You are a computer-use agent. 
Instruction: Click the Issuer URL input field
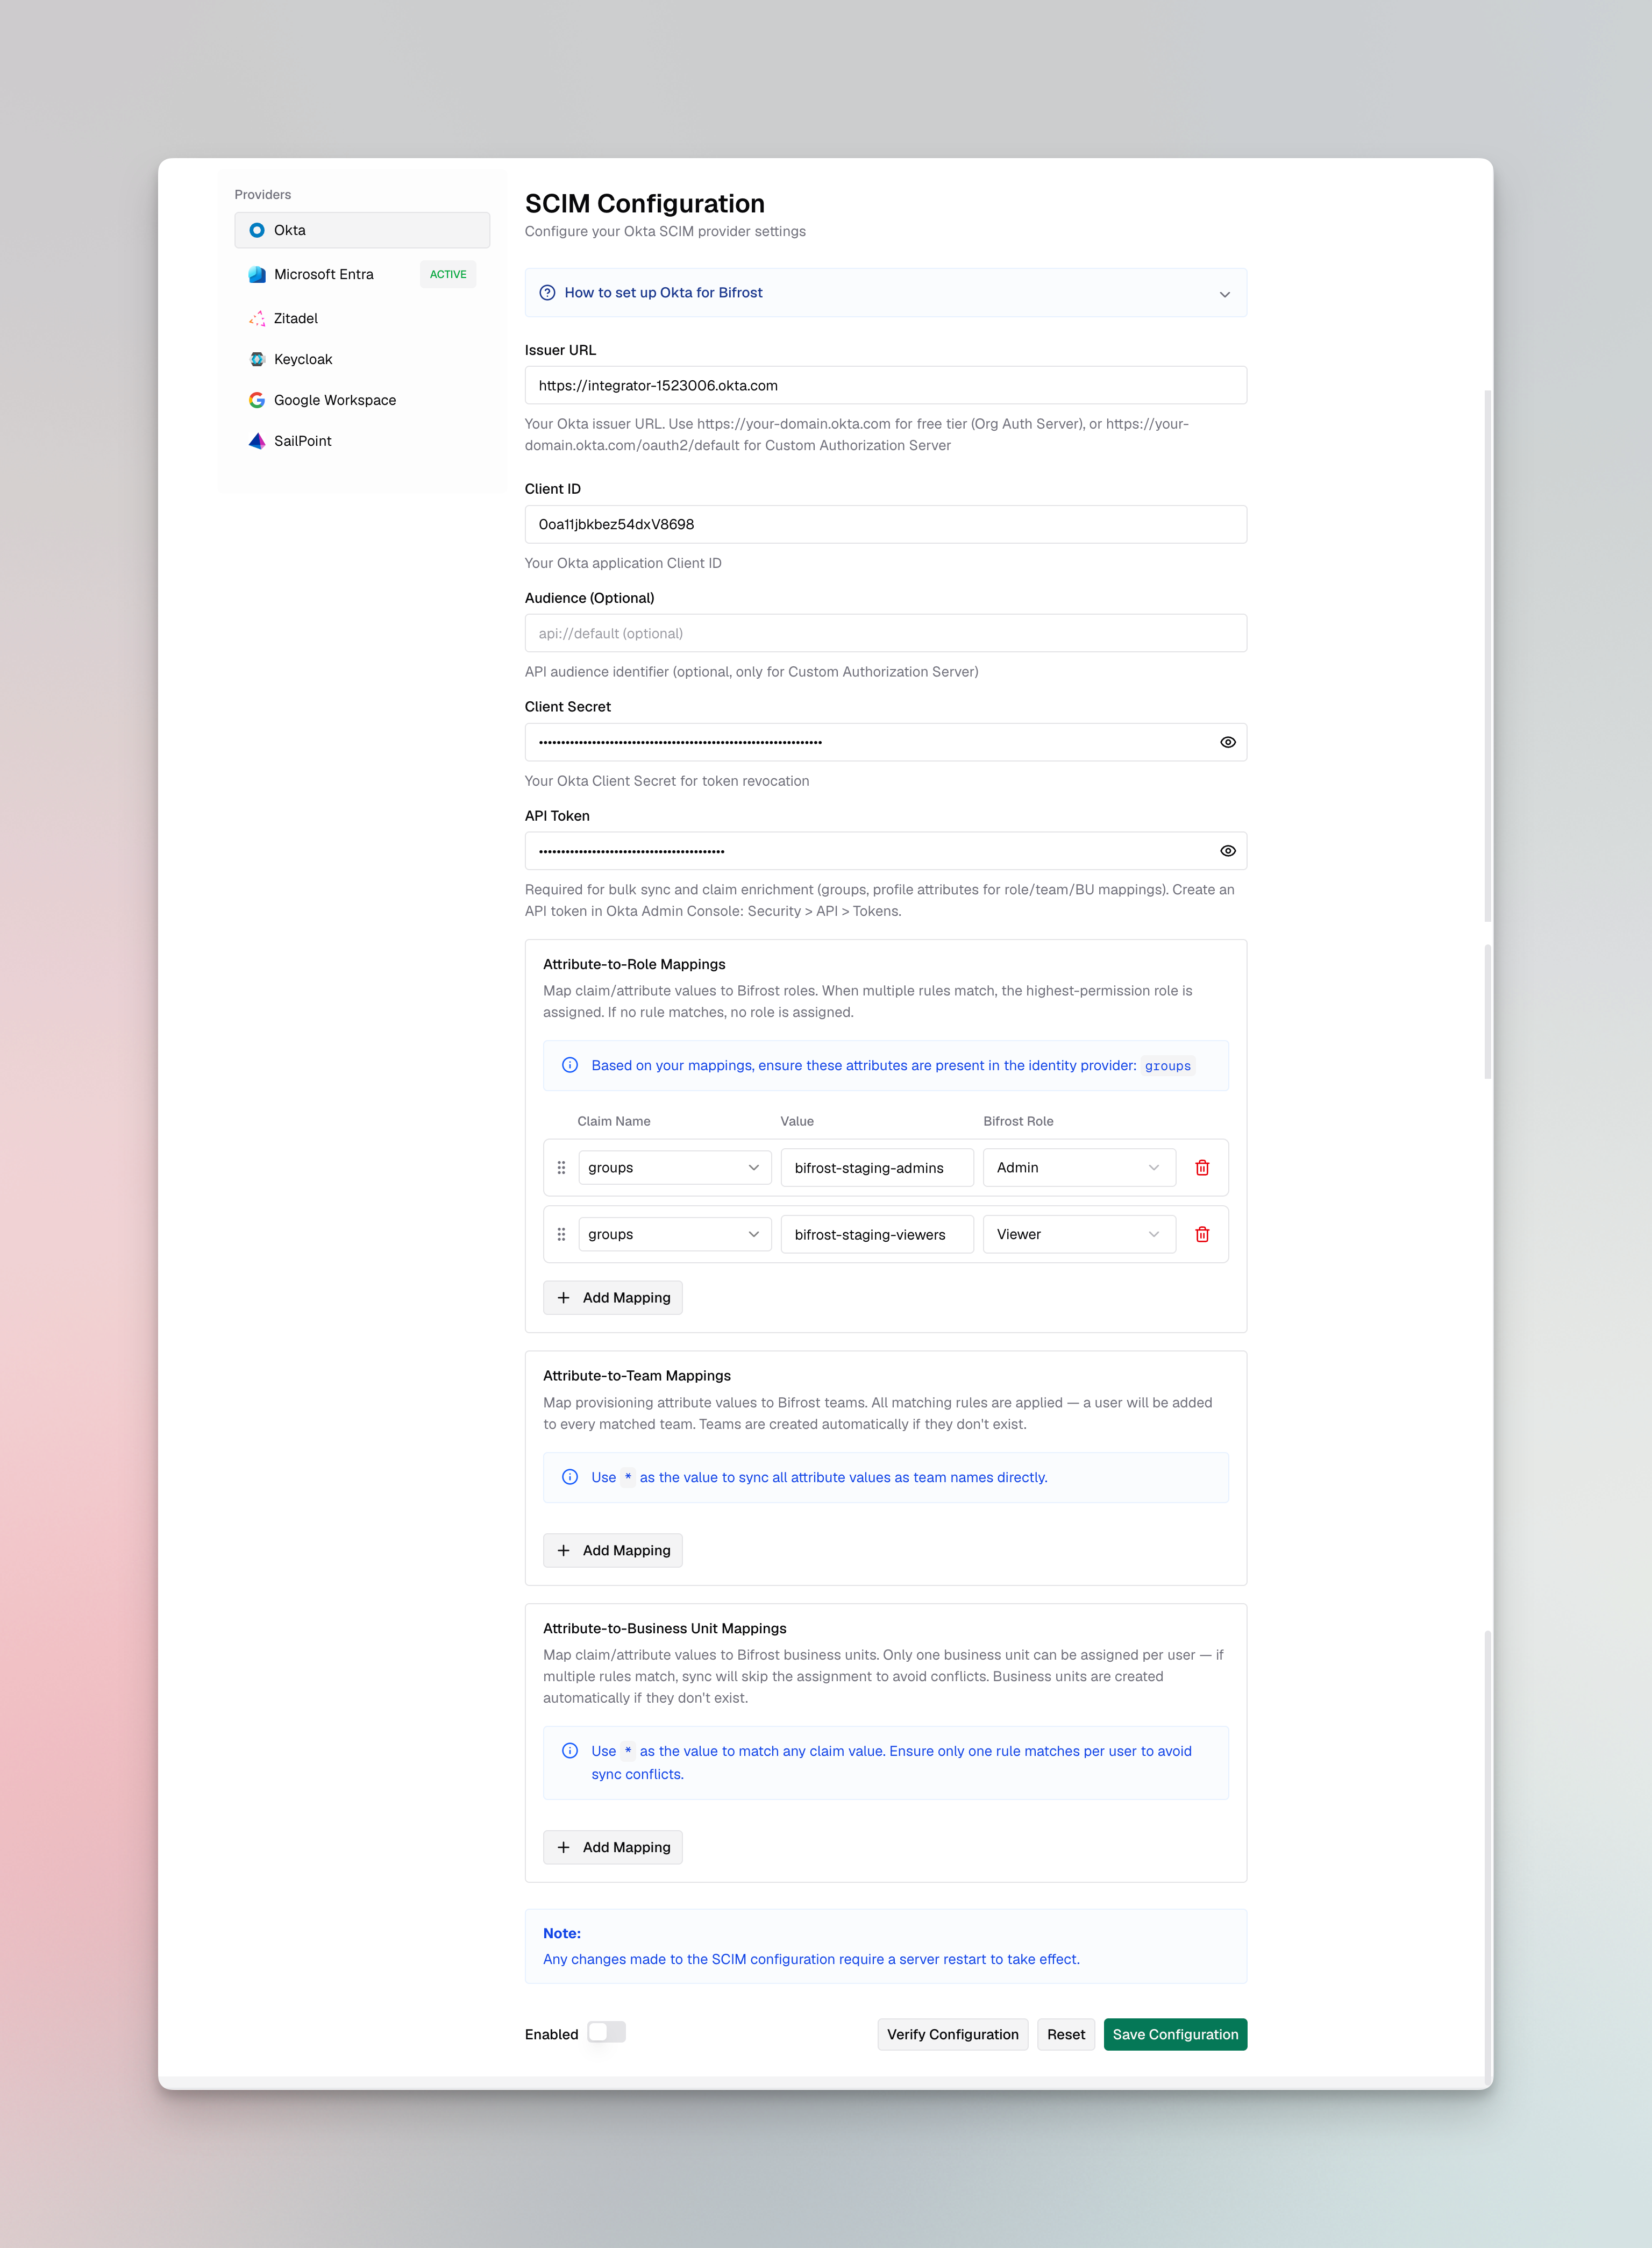pos(886,385)
